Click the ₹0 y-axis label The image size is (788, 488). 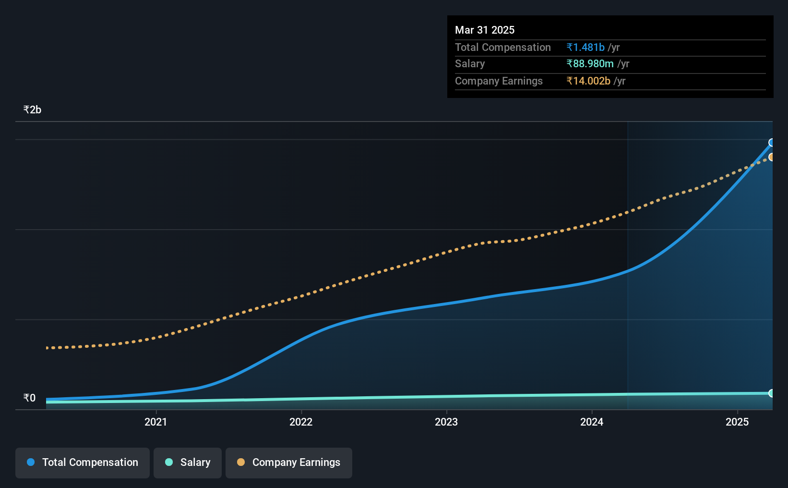[x=29, y=398]
